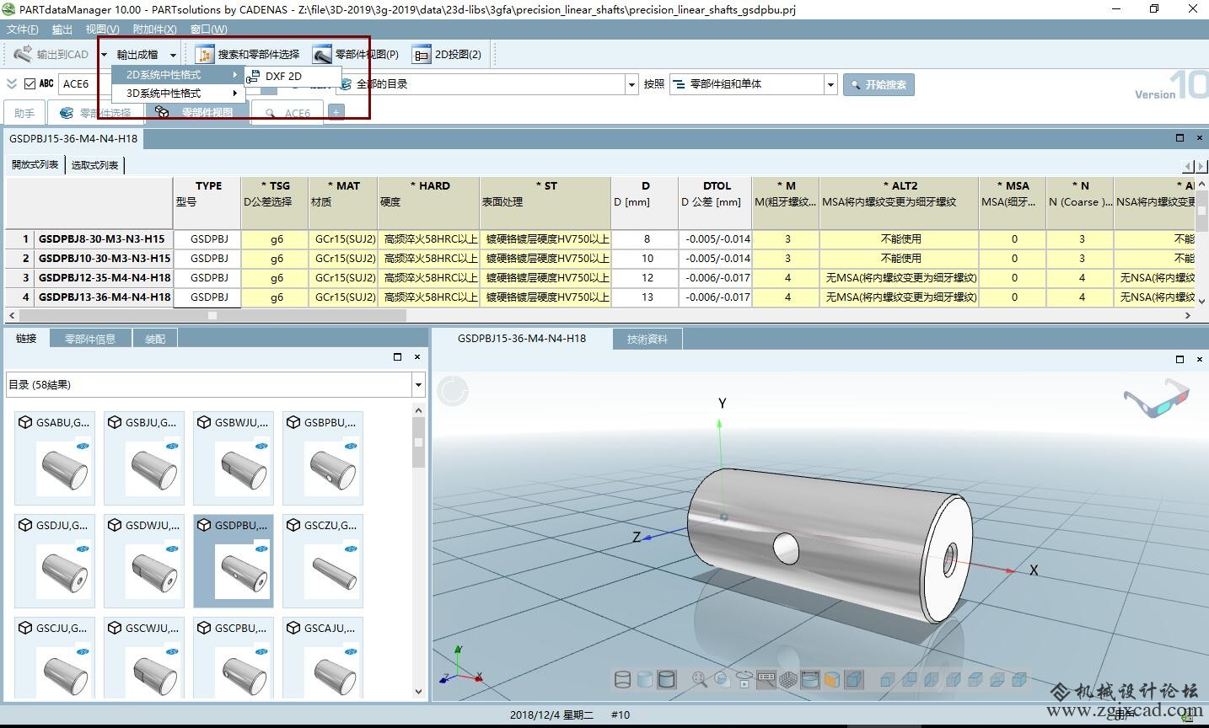The width and height of the screenshot is (1209, 728).
Task: Select the GSABU thumbnail
Action: click(x=55, y=458)
